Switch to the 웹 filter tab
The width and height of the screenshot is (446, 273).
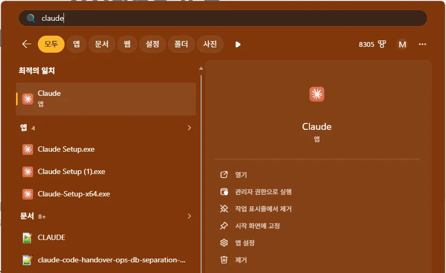click(127, 44)
